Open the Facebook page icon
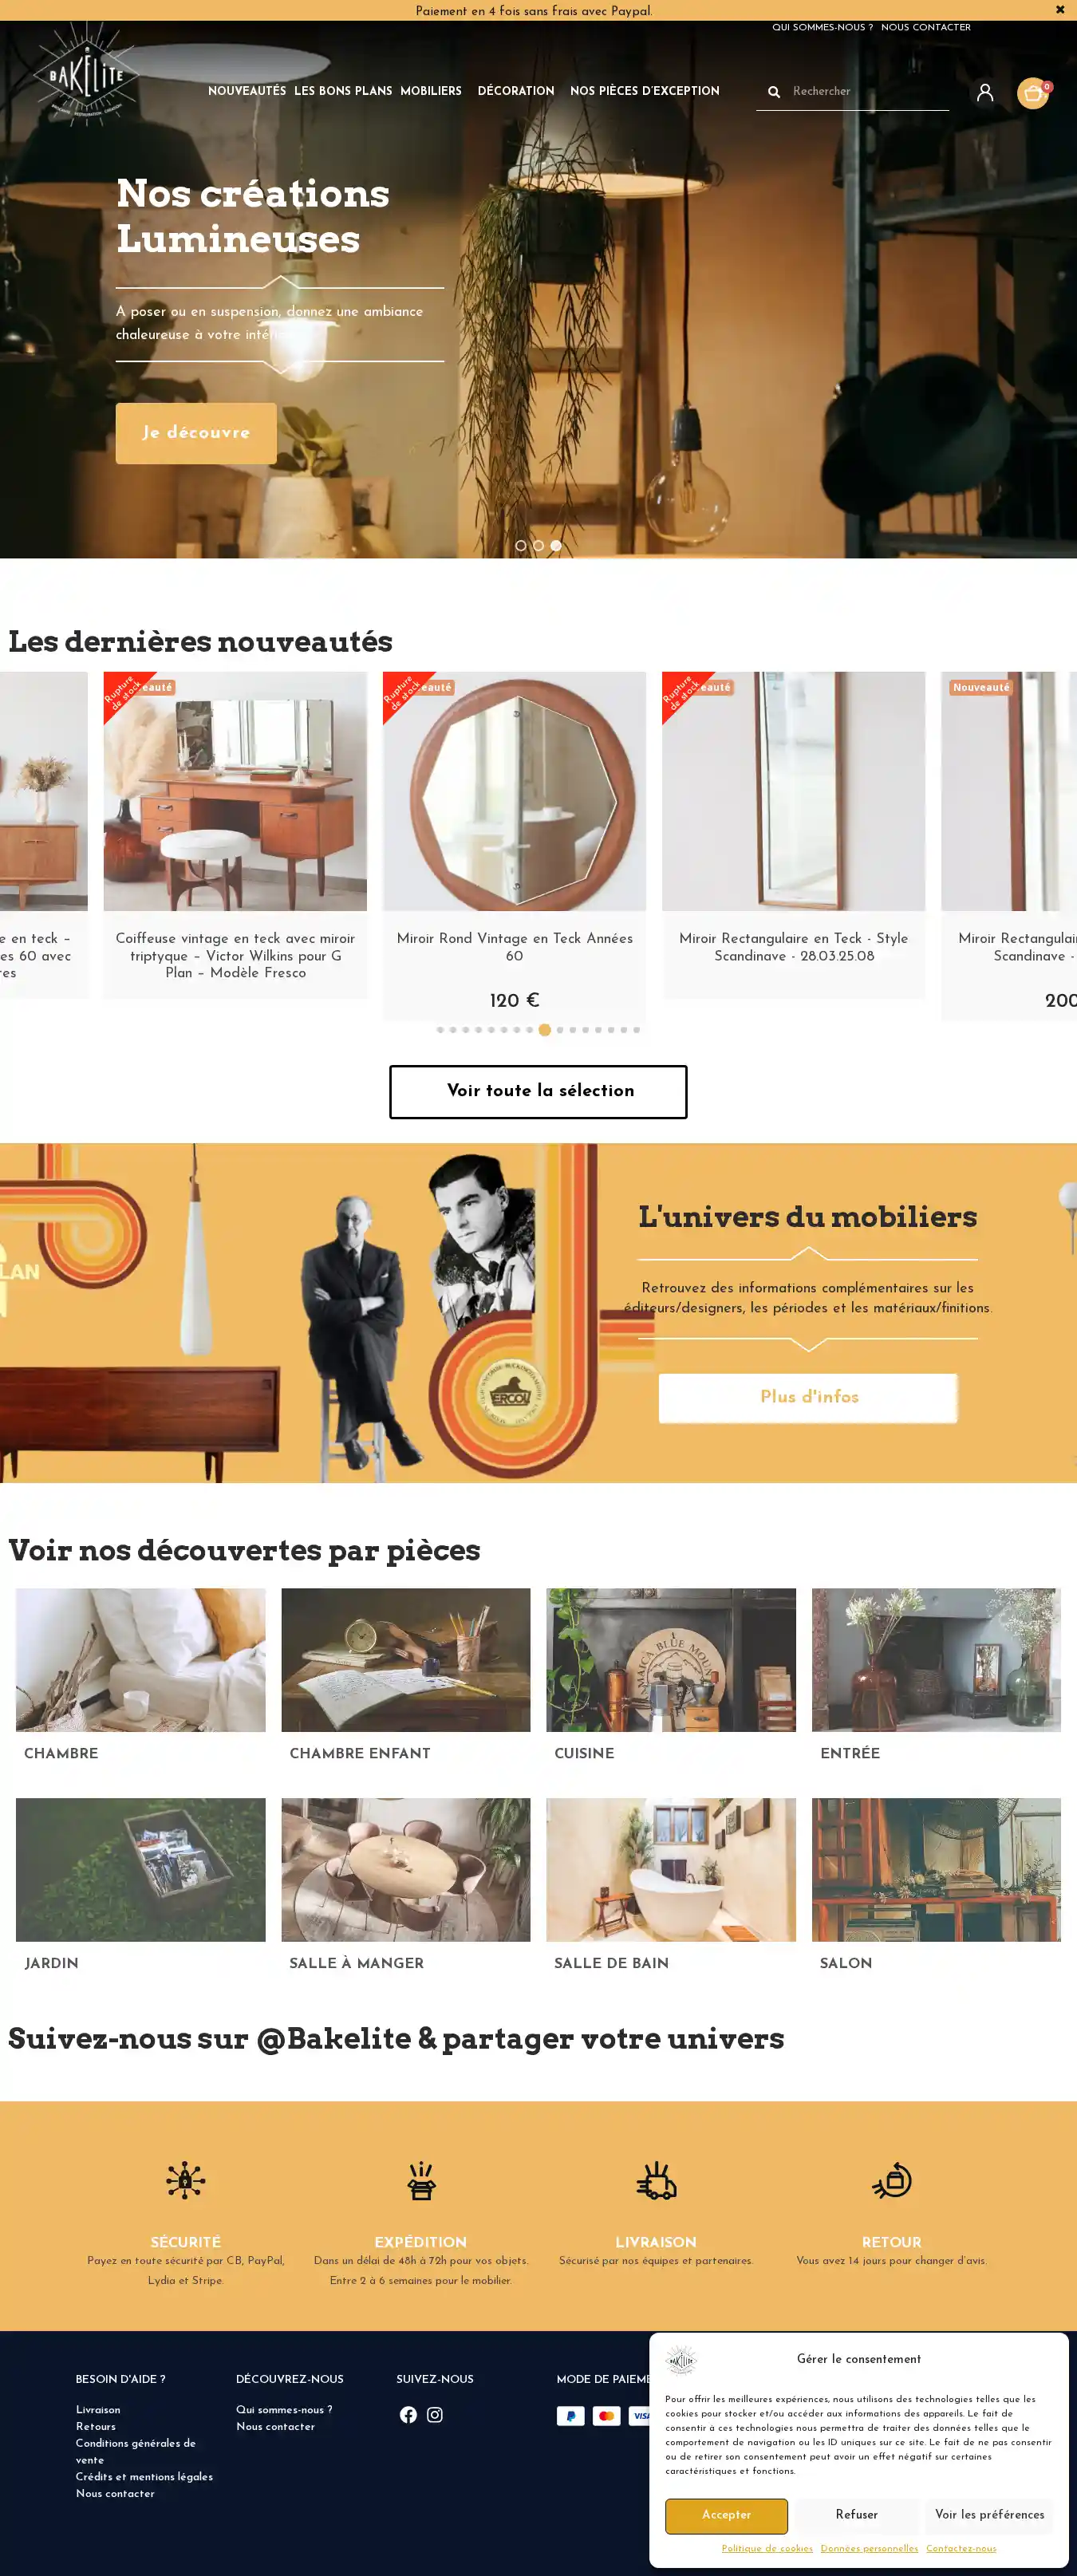The width and height of the screenshot is (1077, 2576). coord(408,2414)
